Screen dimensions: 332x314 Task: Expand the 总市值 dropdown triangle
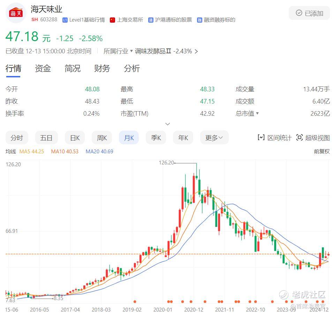click(x=257, y=113)
